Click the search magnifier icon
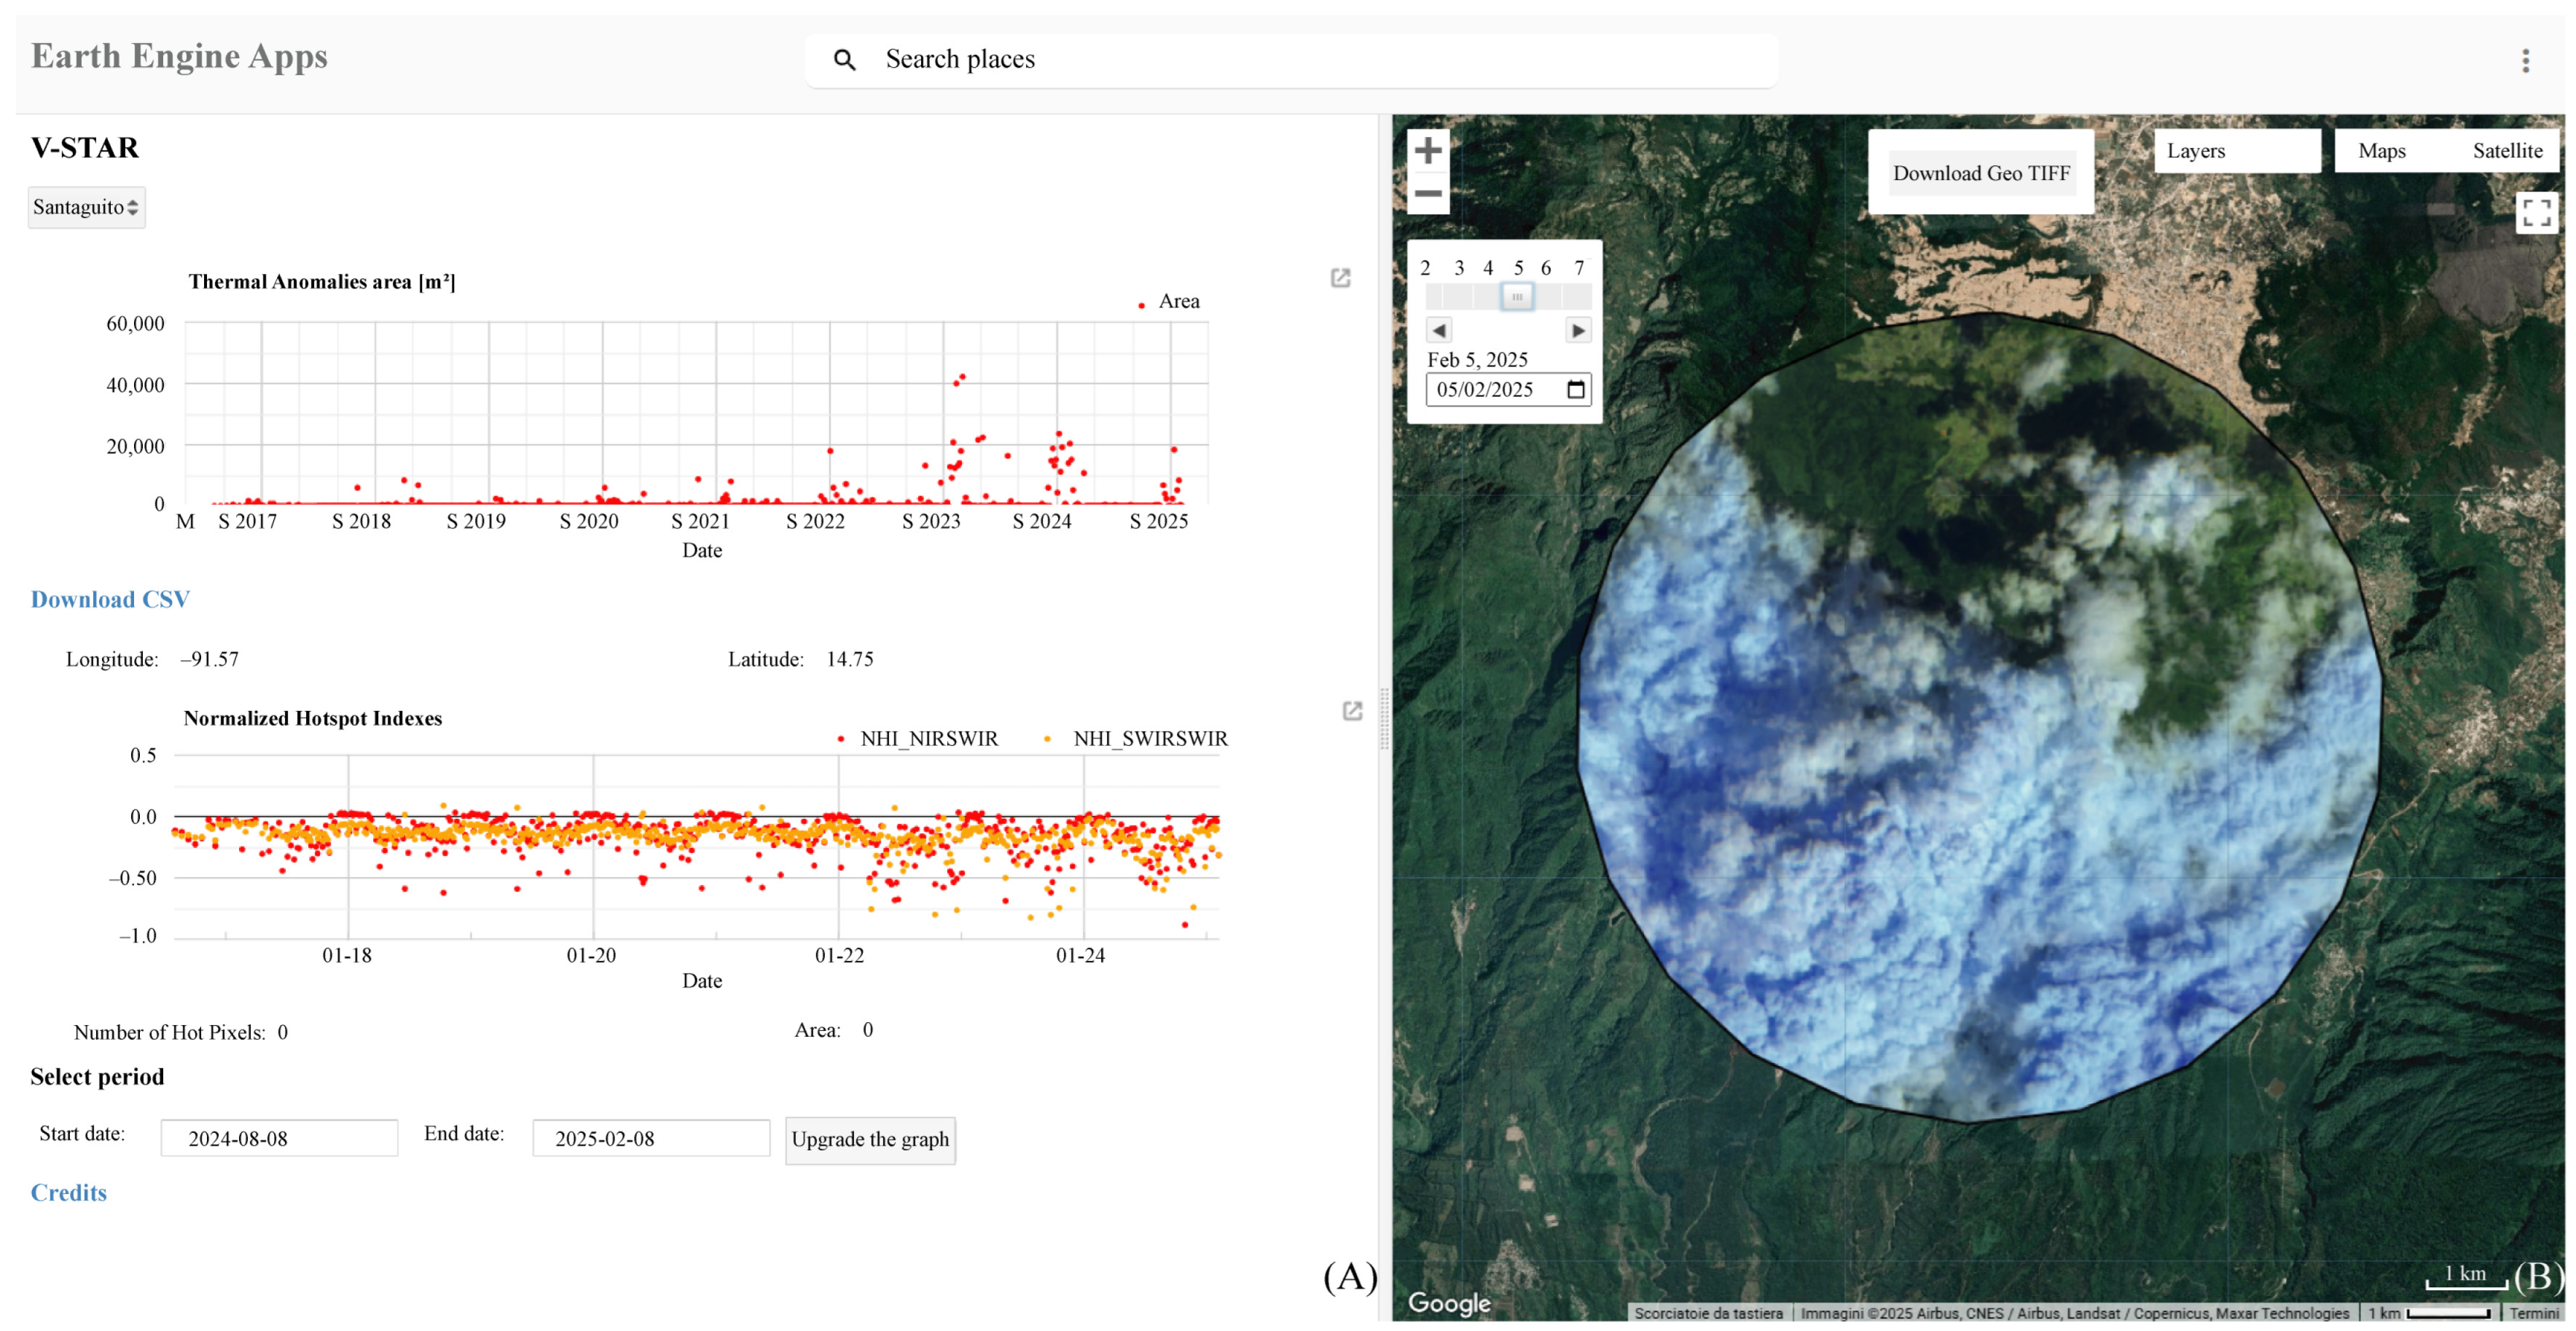The height and width of the screenshot is (1331, 2576). point(845,59)
